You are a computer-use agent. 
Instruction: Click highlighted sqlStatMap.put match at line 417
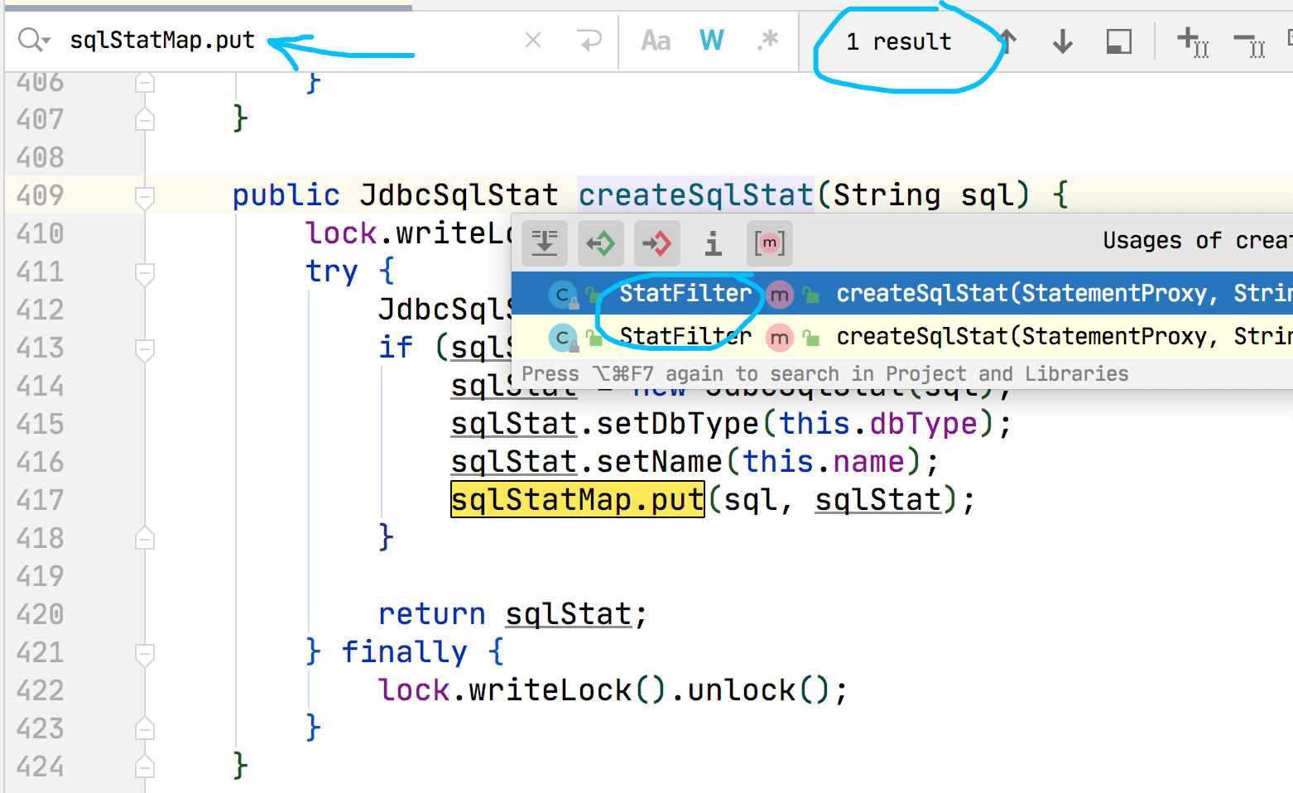coord(577,500)
